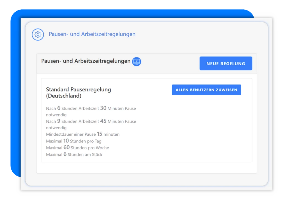Select the circled gear next to the page heading
Image resolution: width=287 pixels, height=202 pixels.
(38, 35)
